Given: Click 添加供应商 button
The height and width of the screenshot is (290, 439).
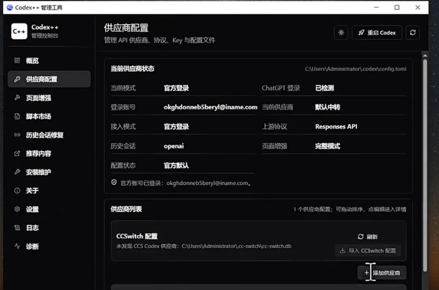Looking at the screenshot, I should tap(382, 273).
